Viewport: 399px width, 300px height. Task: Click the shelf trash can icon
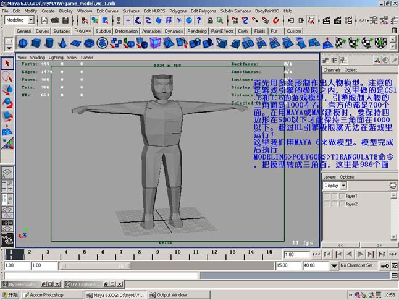395,30
